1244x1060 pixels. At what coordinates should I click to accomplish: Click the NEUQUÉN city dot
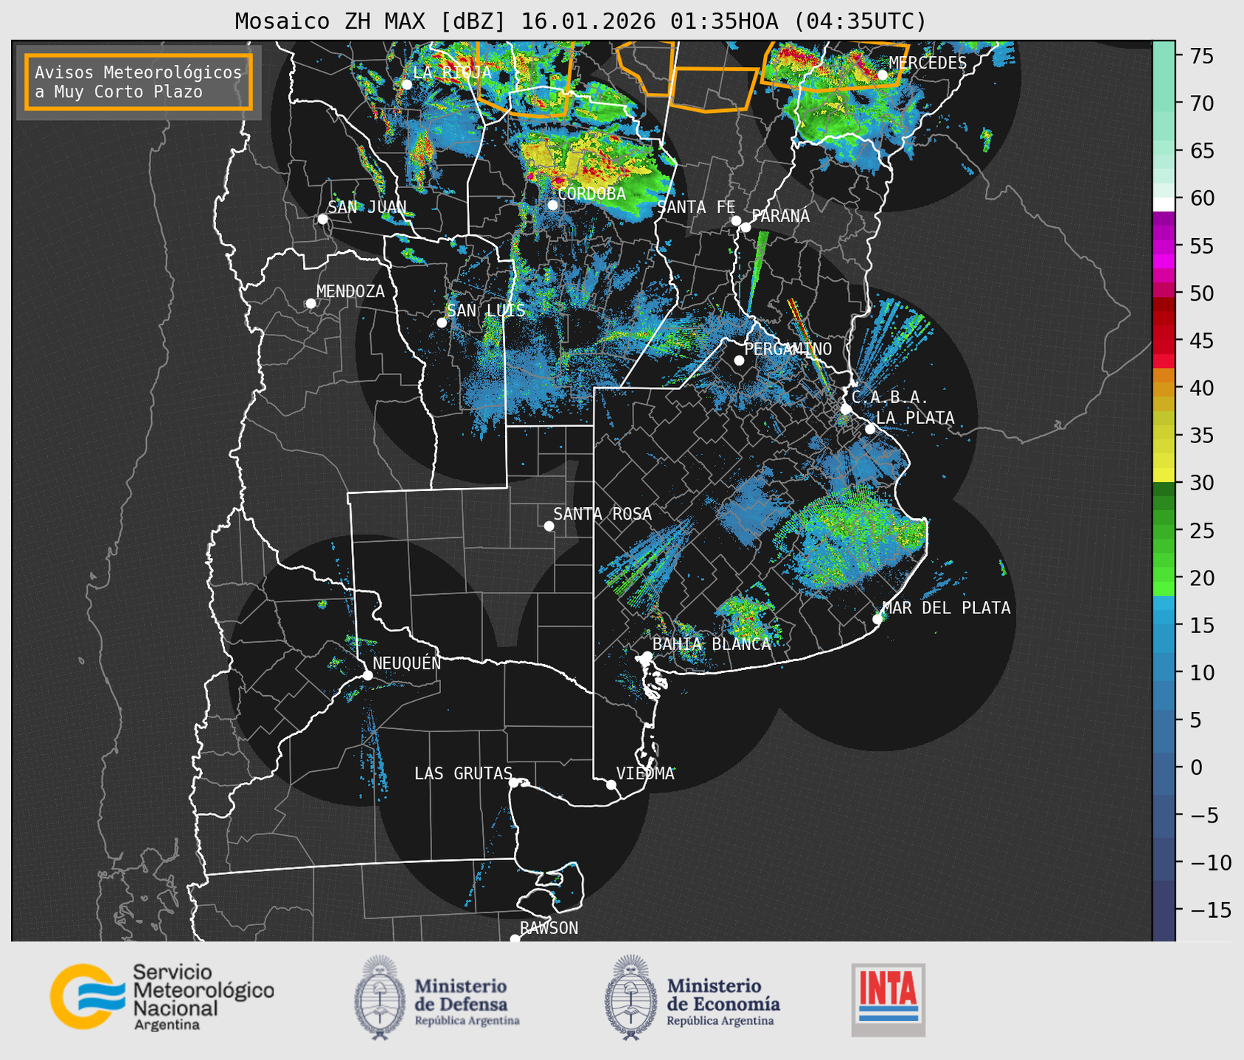coord(367,675)
